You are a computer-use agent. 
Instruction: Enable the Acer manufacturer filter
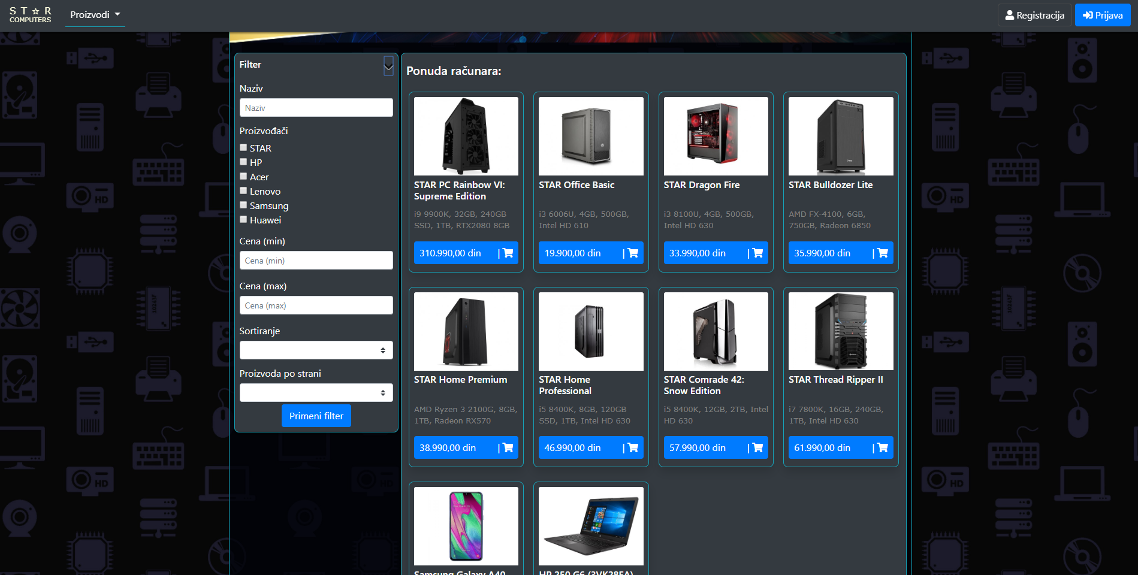point(243,176)
